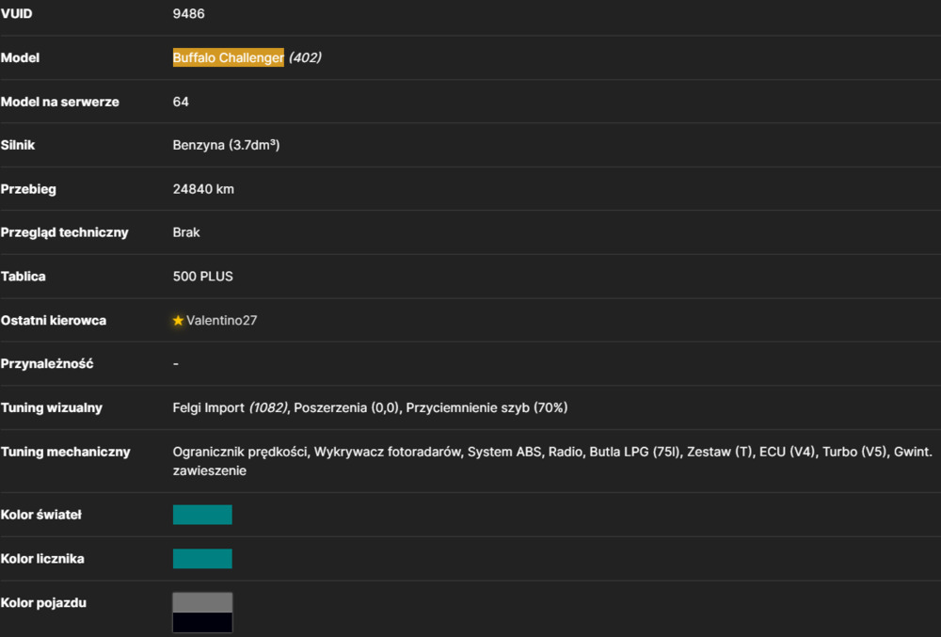
Task: Click the Przynależność row label
Action: click(x=47, y=364)
